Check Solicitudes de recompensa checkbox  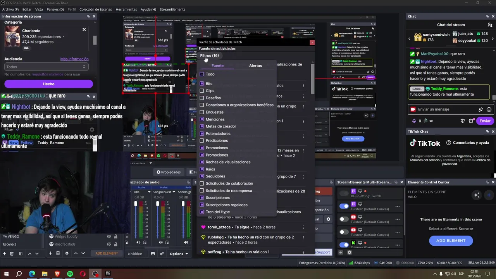201,191
